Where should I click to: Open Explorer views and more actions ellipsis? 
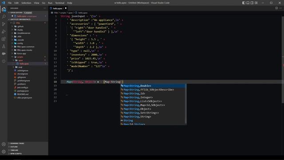coord(45,8)
